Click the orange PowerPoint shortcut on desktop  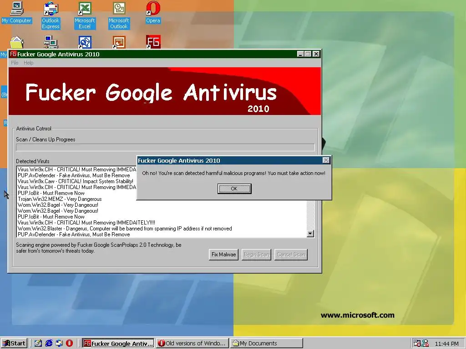click(x=119, y=42)
